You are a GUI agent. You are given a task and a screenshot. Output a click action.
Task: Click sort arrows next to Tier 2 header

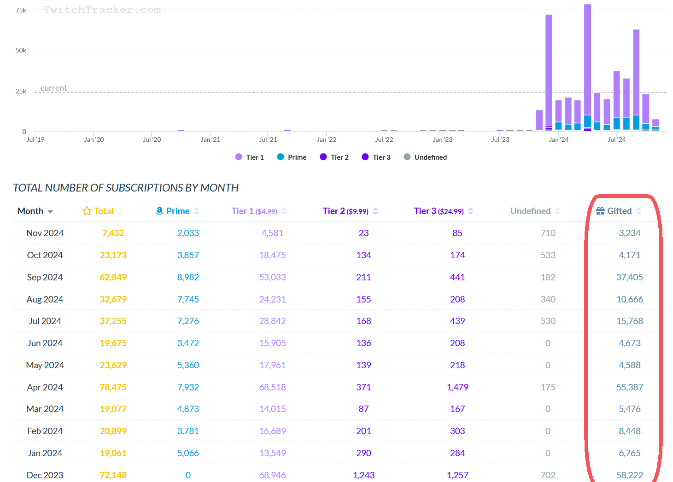coord(375,211)
